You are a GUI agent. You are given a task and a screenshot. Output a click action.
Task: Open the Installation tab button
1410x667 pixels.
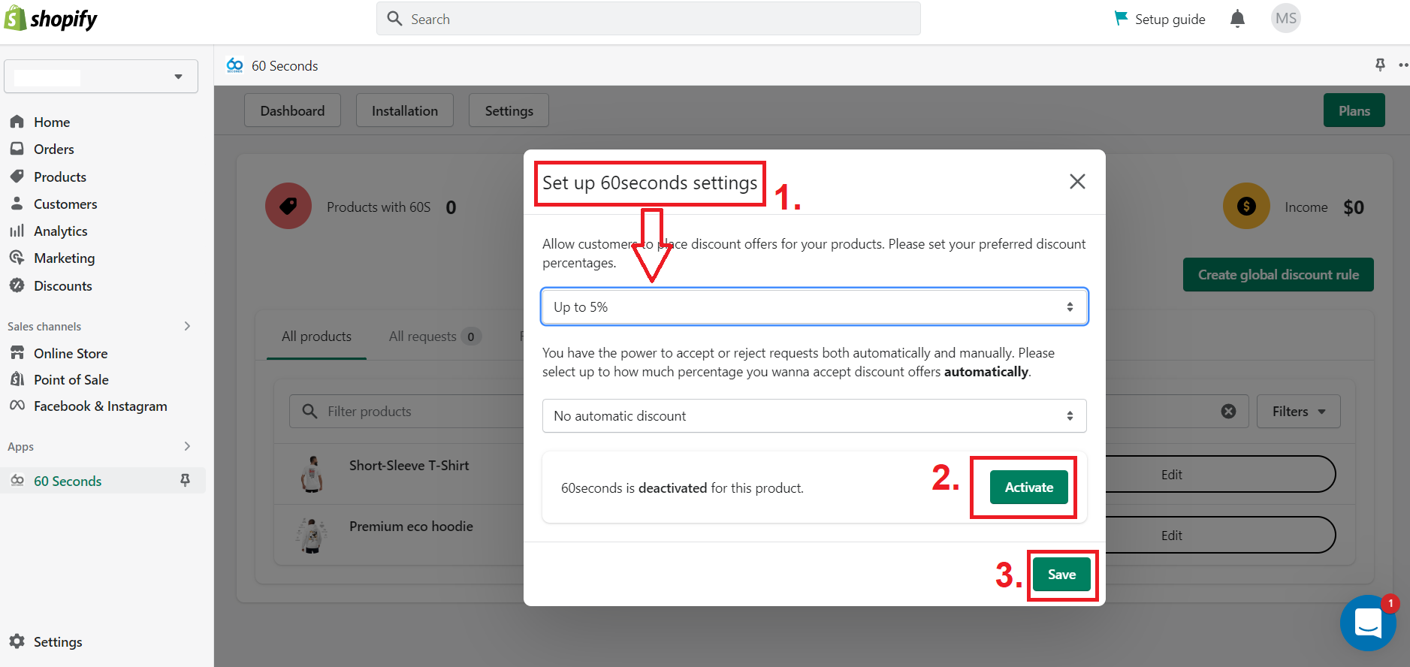(x=405, y=110)
